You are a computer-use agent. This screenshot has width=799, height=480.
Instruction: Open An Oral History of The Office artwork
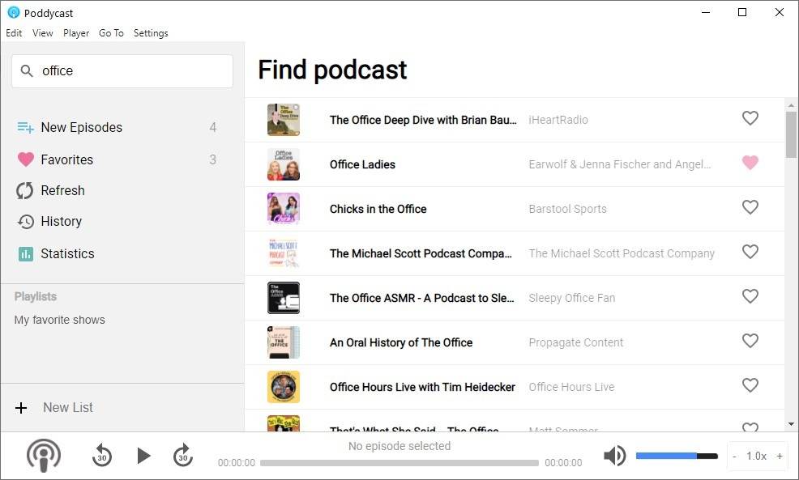tap(284, 342)
